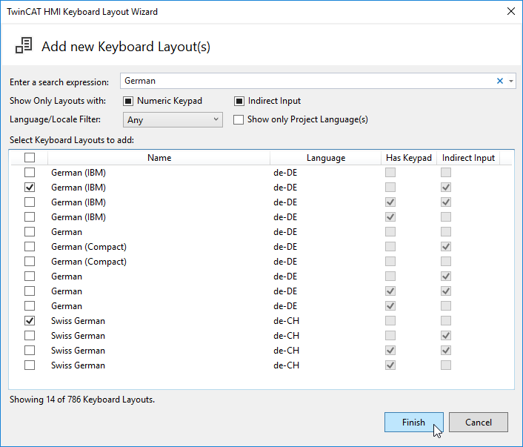Sort by the Name column header

coord(159,158)
